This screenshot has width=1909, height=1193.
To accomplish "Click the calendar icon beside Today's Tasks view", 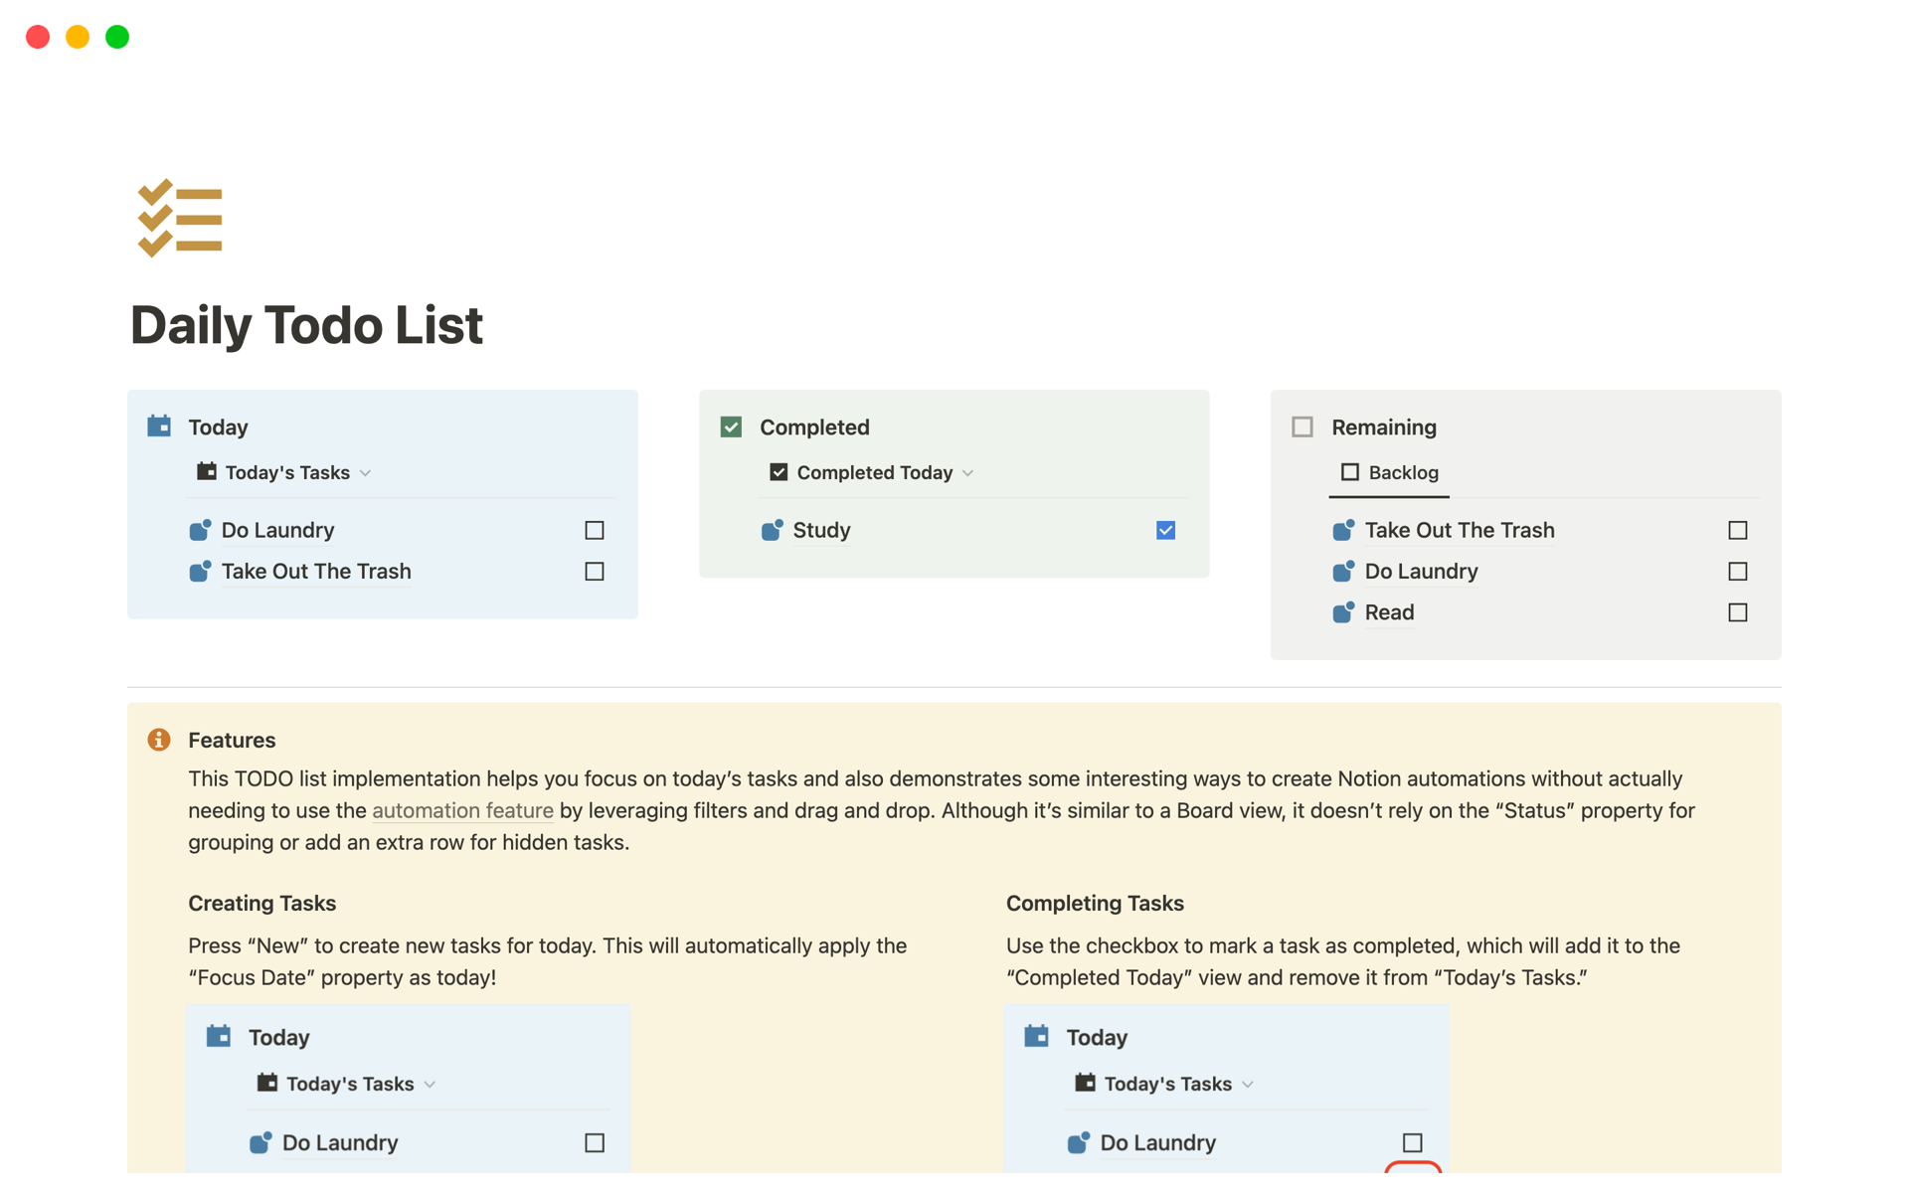I will tap(206, 472).
